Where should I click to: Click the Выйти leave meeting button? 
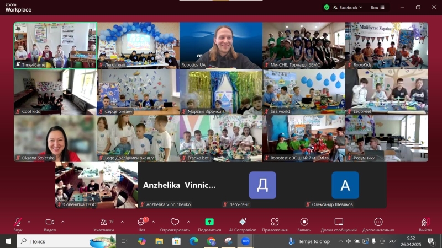pos(425,222)
